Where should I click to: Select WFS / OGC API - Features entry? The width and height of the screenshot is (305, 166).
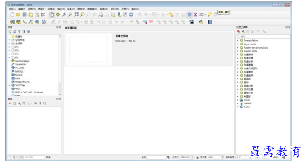tap(30, 93)
